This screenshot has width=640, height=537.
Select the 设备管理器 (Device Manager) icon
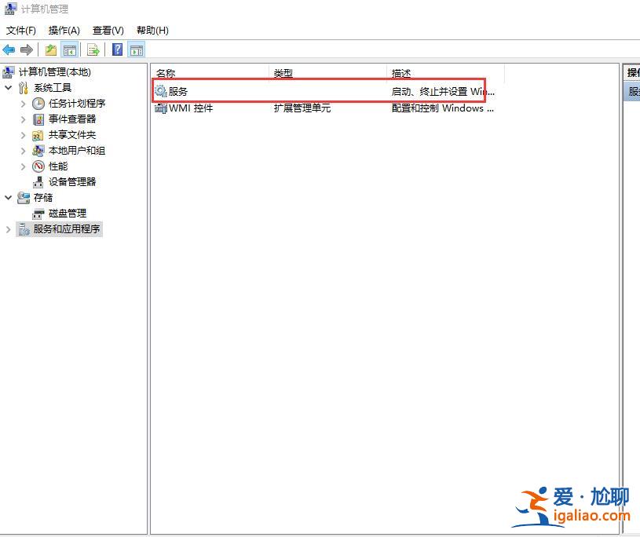click(38, 181)
